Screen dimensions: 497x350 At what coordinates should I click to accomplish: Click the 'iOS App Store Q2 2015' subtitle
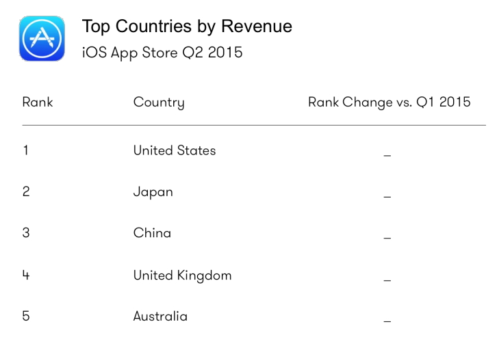tap(162, 52)
